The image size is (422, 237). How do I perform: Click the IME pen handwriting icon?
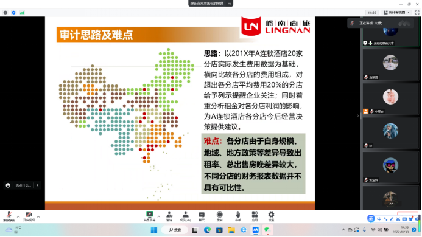pos(392,219)
